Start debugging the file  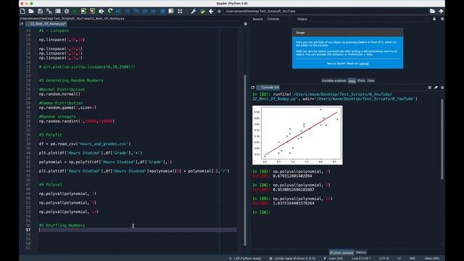pos(118,12)
